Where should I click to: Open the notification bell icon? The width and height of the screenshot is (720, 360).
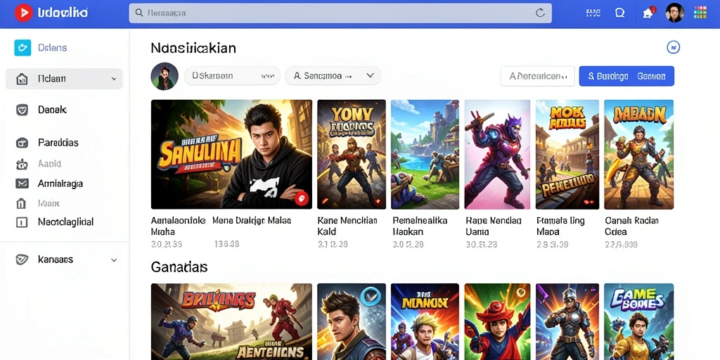click(648, 13)
